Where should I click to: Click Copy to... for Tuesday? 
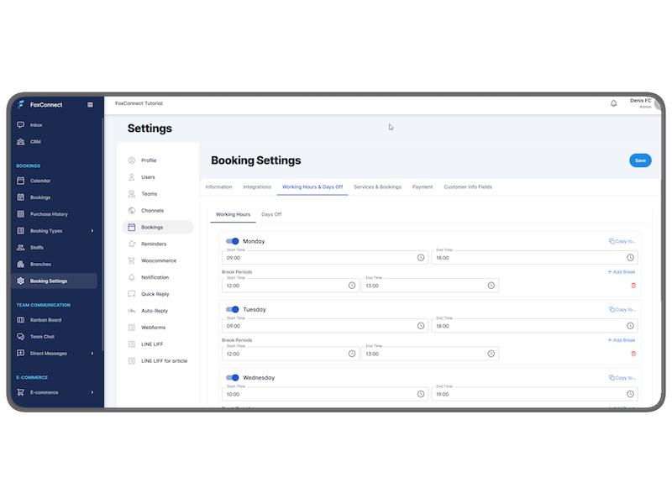point(622,309)
